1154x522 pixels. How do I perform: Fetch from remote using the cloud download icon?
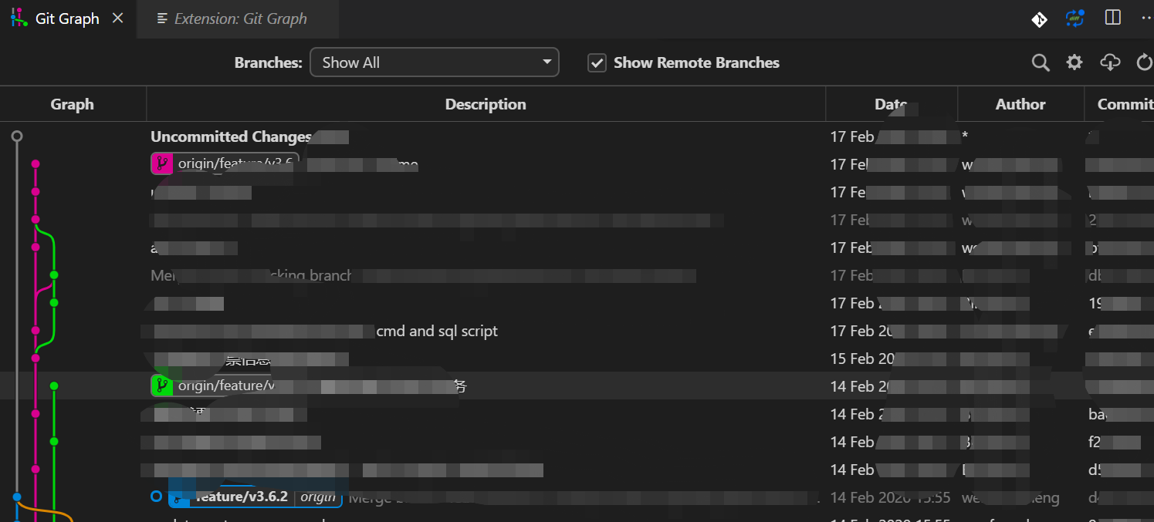(1109, 62)
